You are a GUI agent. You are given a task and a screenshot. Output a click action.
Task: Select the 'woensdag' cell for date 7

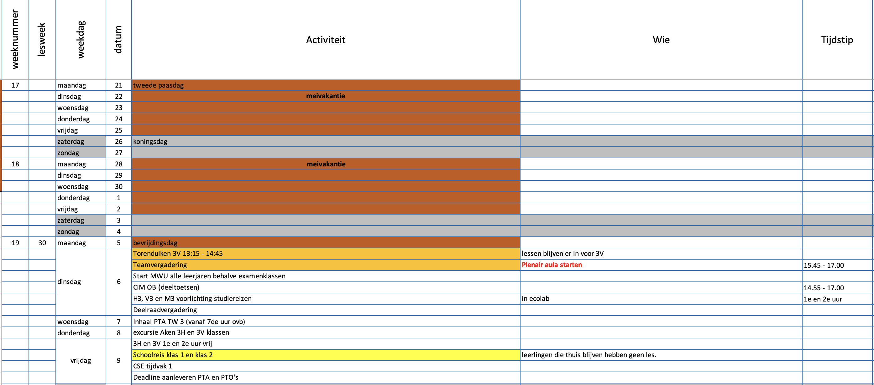[81, 321]
